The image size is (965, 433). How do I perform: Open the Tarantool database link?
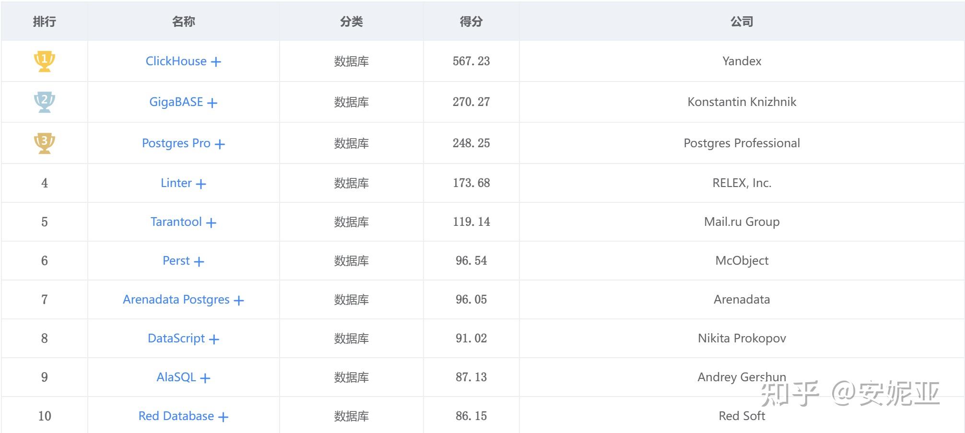[x=176, y=222]
